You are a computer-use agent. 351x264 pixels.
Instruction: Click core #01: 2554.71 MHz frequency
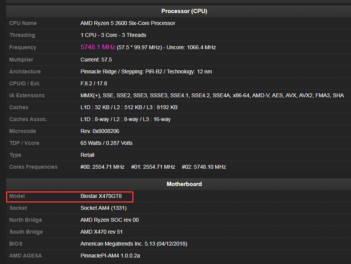[x=153, y=167]
